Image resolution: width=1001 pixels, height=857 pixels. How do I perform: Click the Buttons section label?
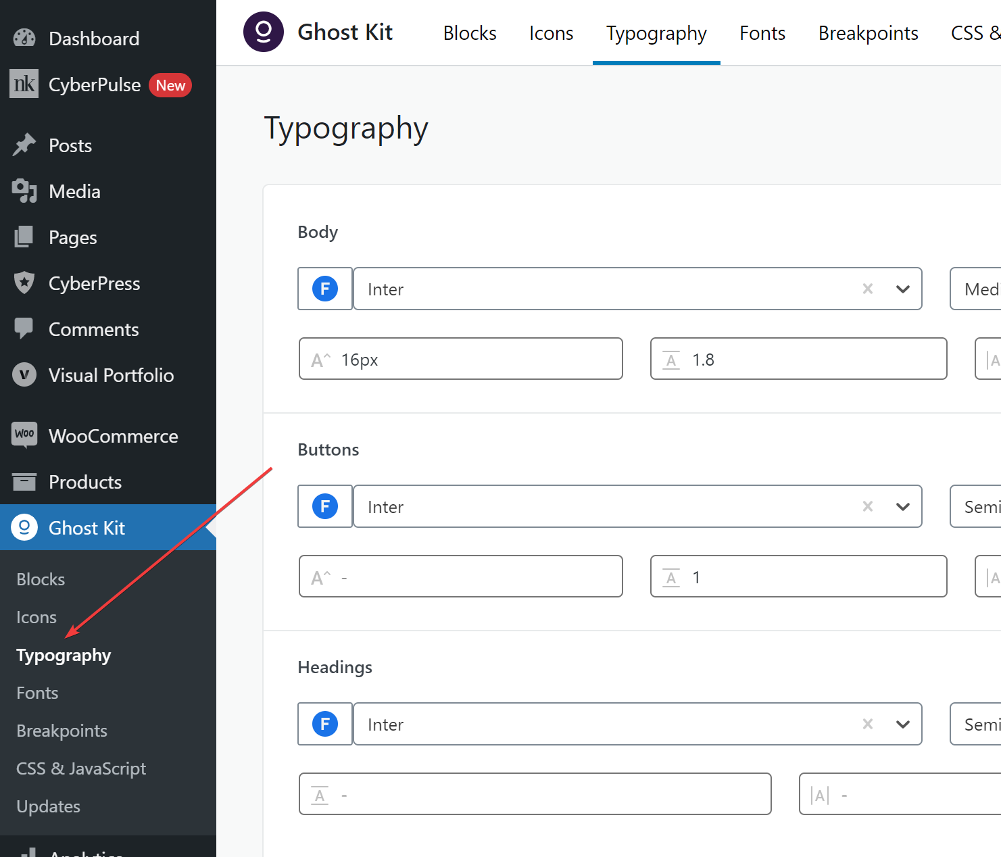click(x=328, y=449)
